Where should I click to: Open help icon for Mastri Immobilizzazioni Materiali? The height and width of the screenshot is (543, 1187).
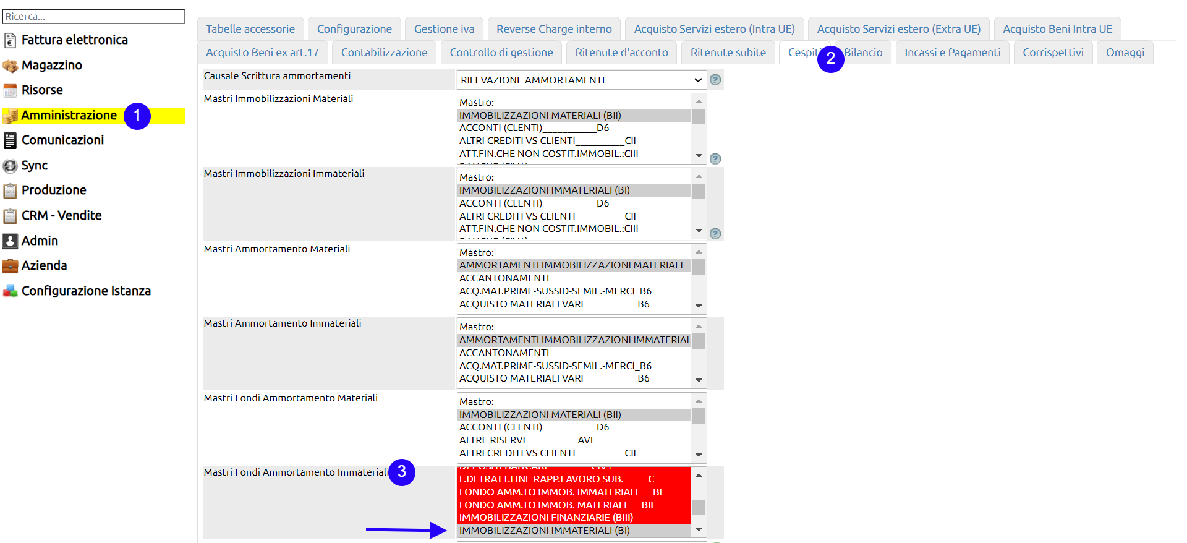(x=715, y=159)
